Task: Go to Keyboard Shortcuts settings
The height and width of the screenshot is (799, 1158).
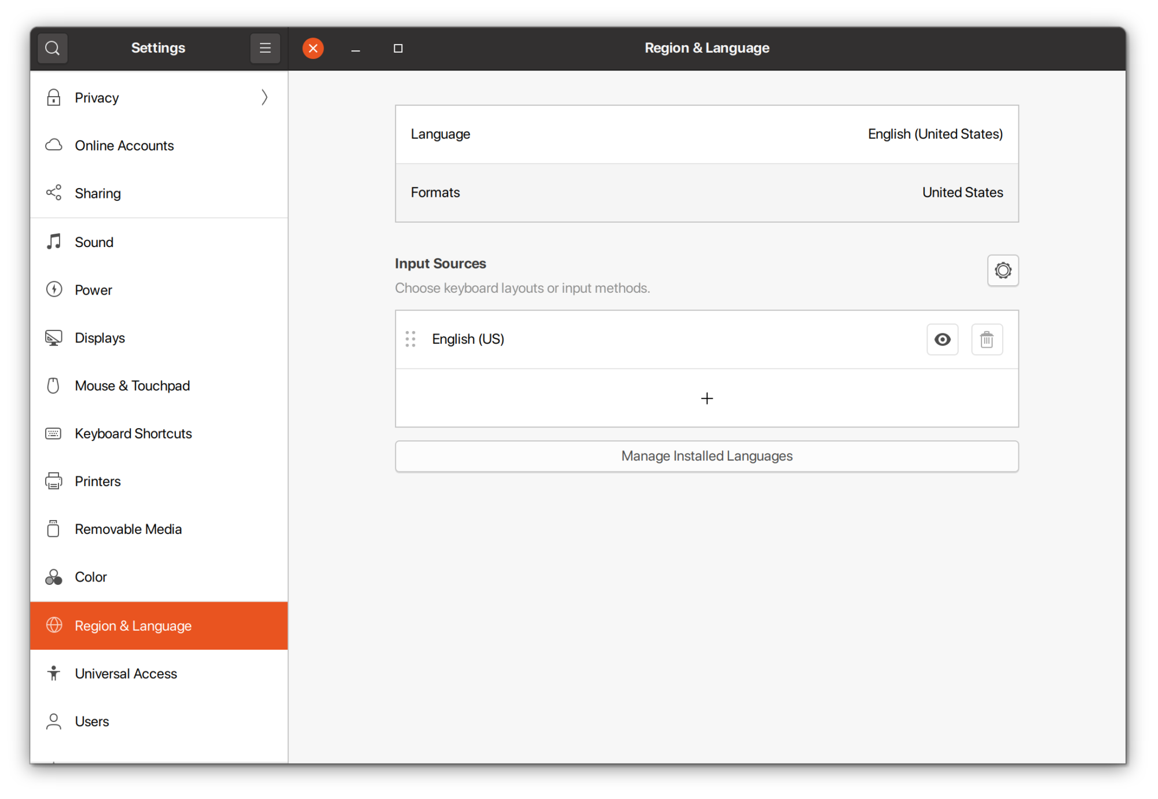Action: coord(133,433)
